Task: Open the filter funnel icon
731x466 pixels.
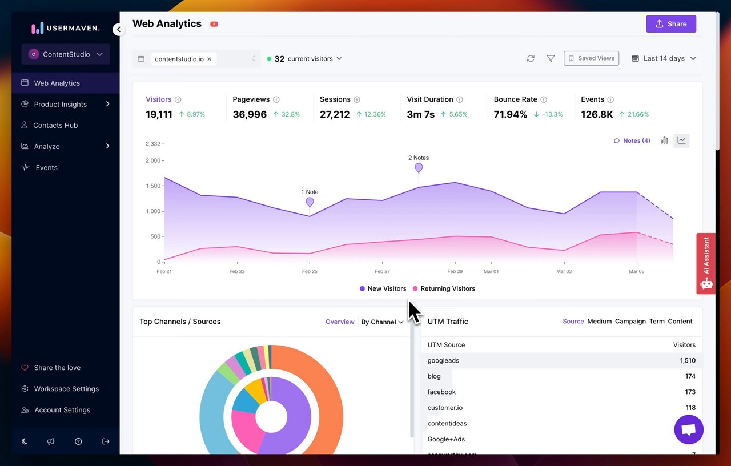Action: tap(551, 58)
